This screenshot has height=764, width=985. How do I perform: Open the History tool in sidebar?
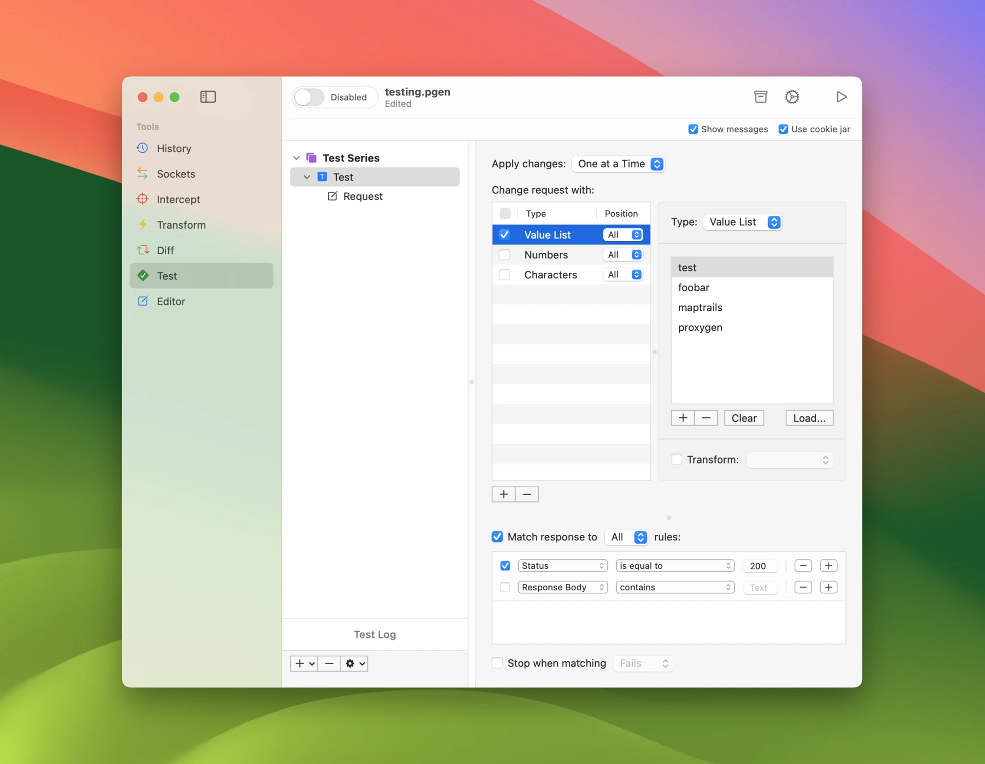point(173,148)
